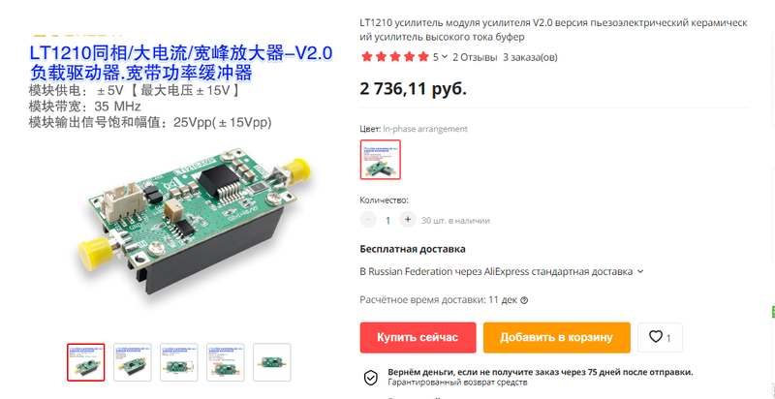Image resolution: width=775 pixels, height=399 pixels.
Task: Select the first product thumbnail
Action: (x=86, y=362)
